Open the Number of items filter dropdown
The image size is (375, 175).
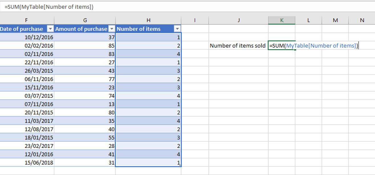click(177, 29)
